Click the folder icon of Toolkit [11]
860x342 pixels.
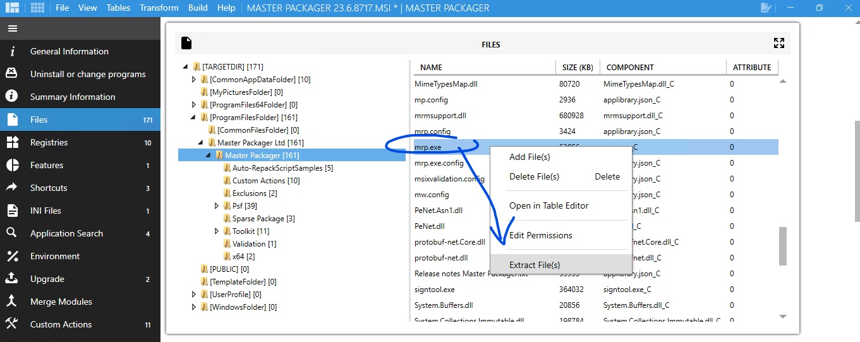coord(227,231)
